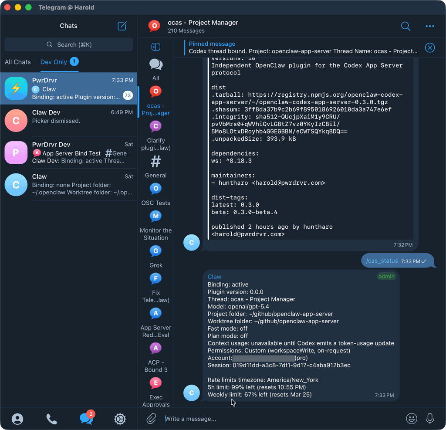Image resolution: width=446 pixels, height=430 pixels.
Task: Open the Calls tab with phone icon
Action: point(51,419)
